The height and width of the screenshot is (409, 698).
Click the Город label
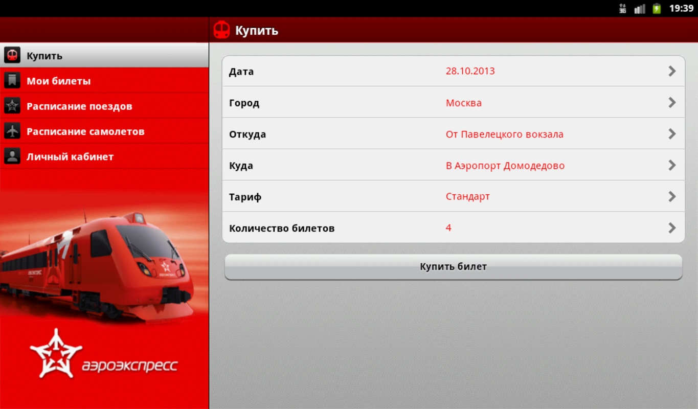(244, 103)
